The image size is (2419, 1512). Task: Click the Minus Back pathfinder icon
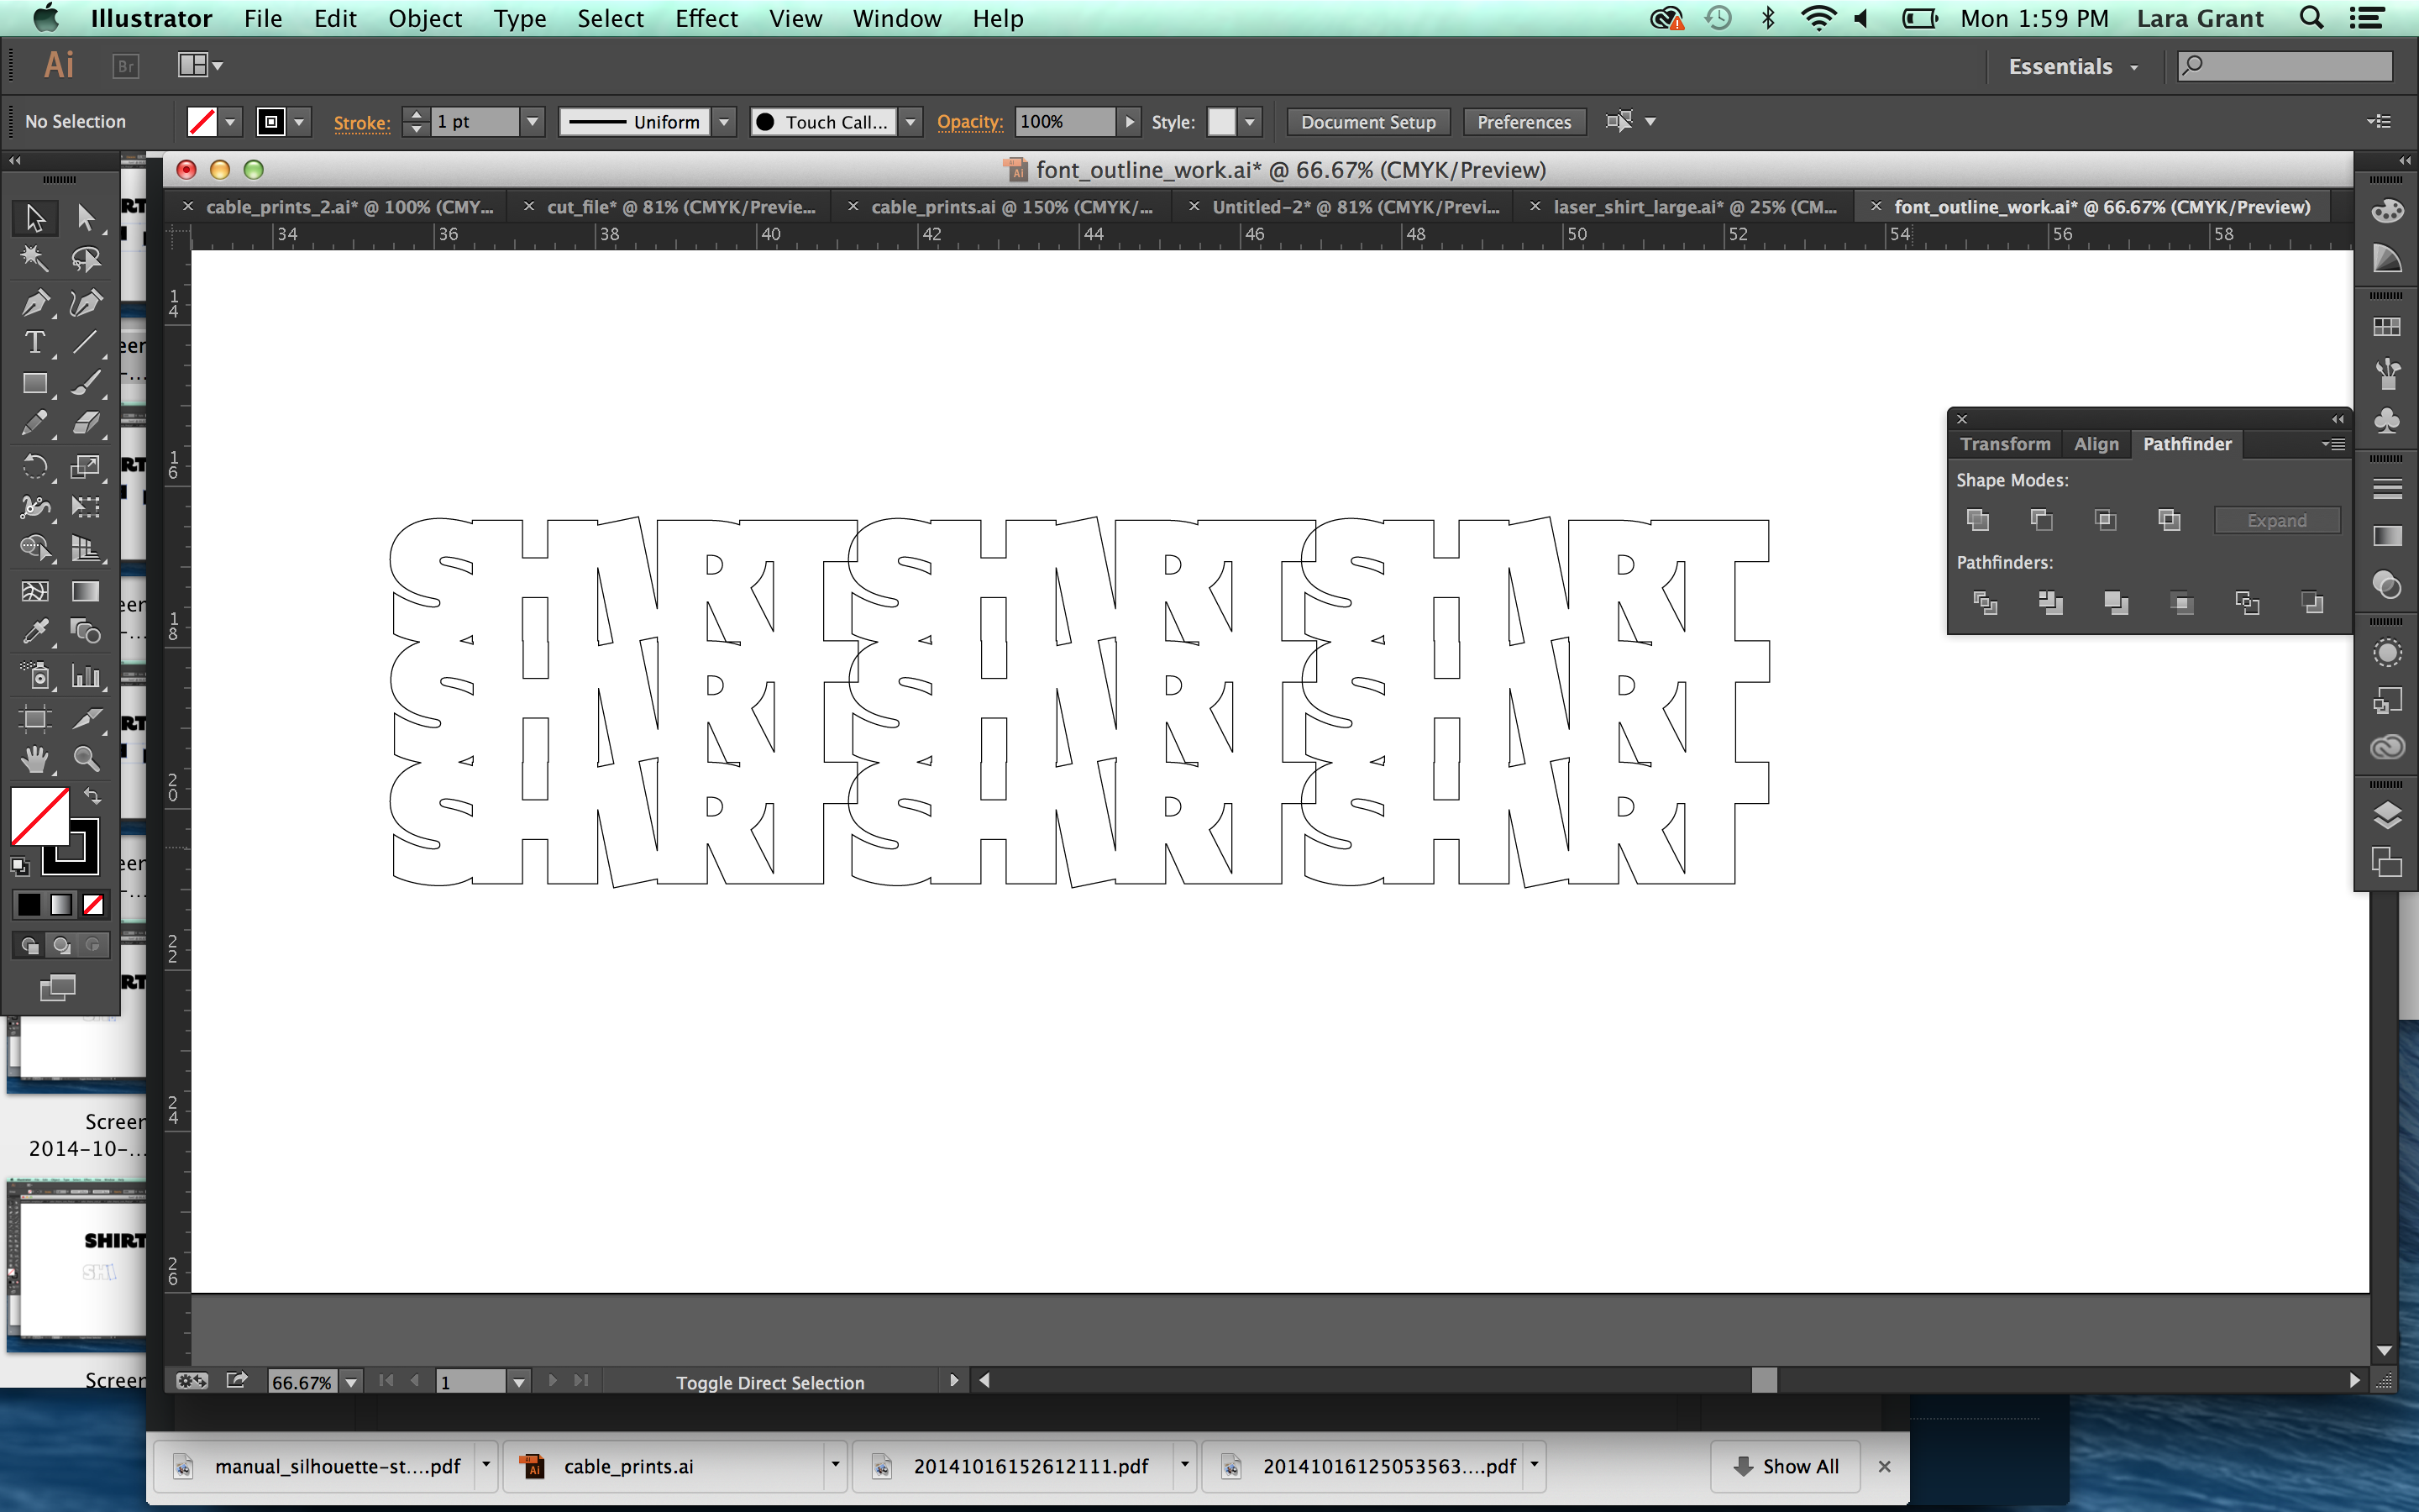pyautogui.click(x=2312, y=602)
